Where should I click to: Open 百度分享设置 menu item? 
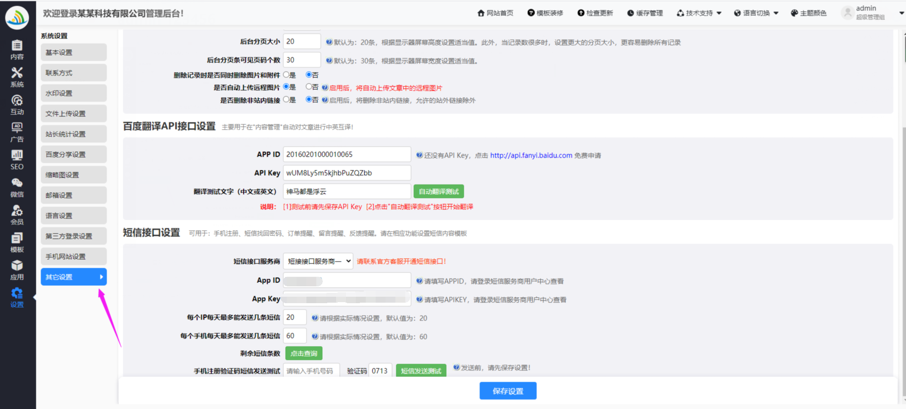pos(74,154)
